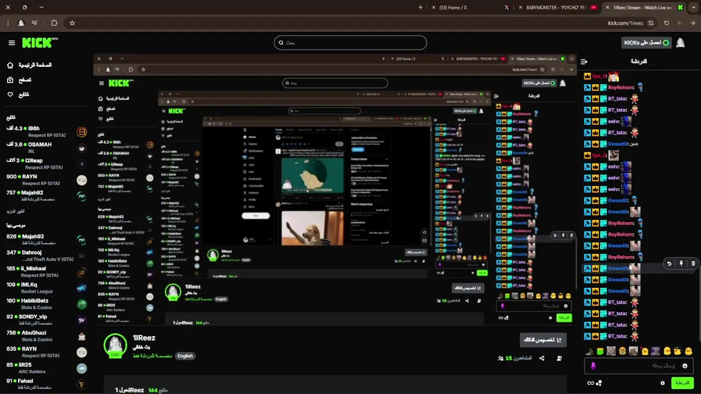Pin the hovered 0waad0 chat message
The height and width of the screenshot is (394, 701).
681,264
